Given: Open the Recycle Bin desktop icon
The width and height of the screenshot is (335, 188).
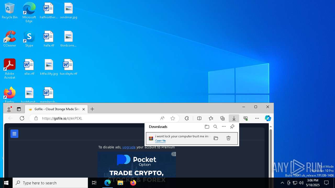Looking at the screenshot, I should point(10,11).
